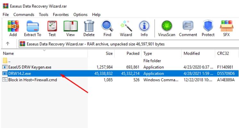239x128 pixels.
Task: Add an archive Comment
Action: tap(188, 28)
